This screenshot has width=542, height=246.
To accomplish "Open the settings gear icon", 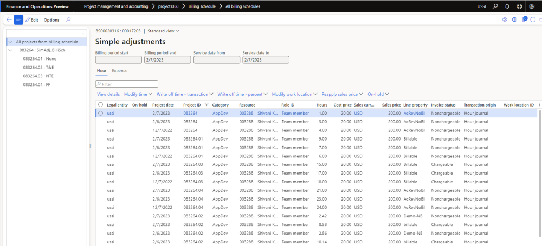I will 531,6.
